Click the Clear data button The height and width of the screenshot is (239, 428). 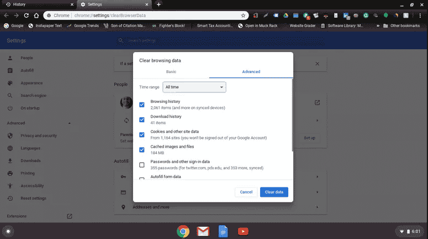[x=274, y=192]
